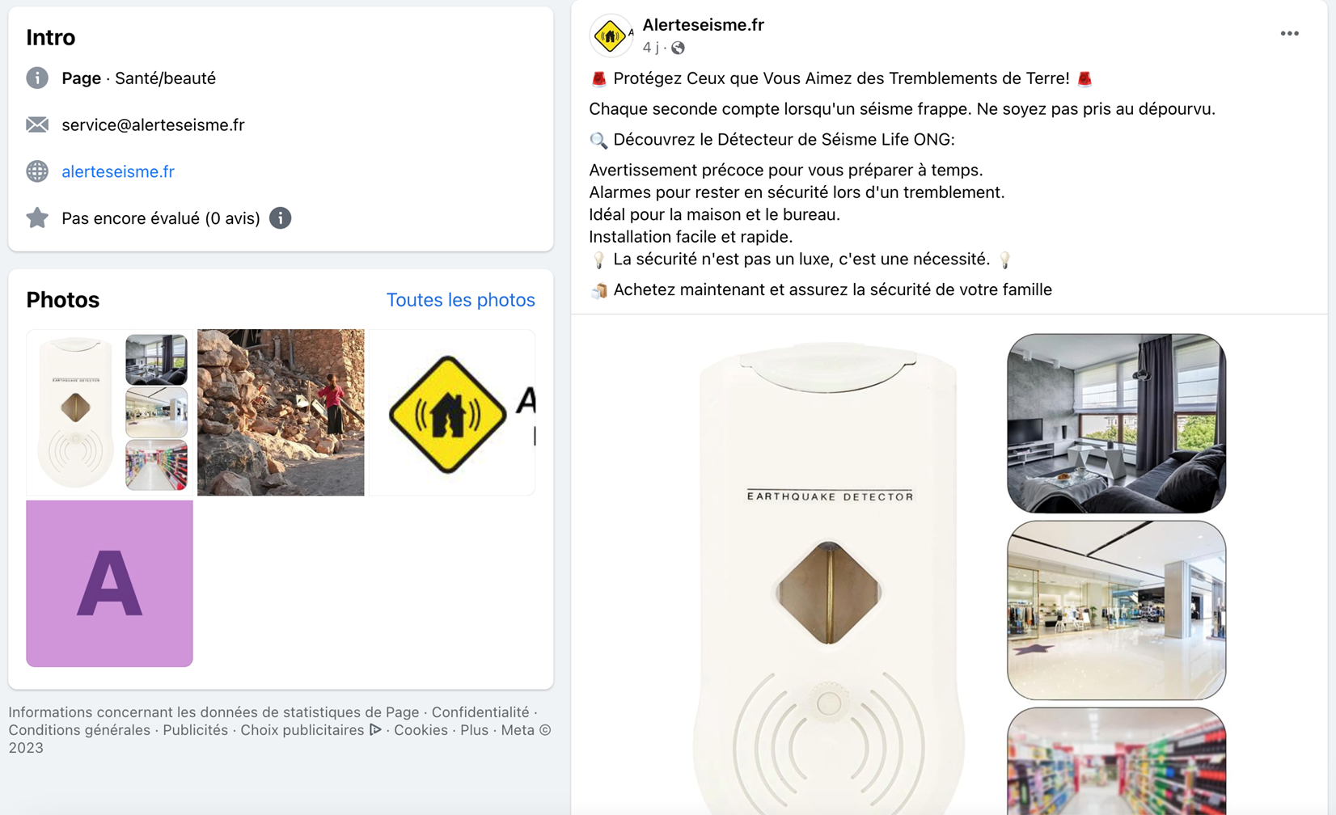Click the public globe icon beside 4 j
Image resolution: width=1336 pixels, height=815 pixels.
click(x=678, y=49)
